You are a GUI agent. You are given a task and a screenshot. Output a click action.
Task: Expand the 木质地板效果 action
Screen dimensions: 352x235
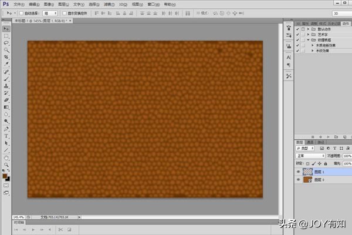[313, 45]
